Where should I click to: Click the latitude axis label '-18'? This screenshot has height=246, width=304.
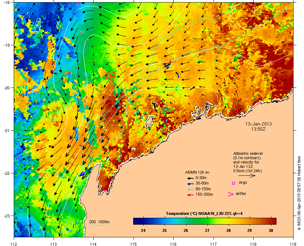pos(7,2)
